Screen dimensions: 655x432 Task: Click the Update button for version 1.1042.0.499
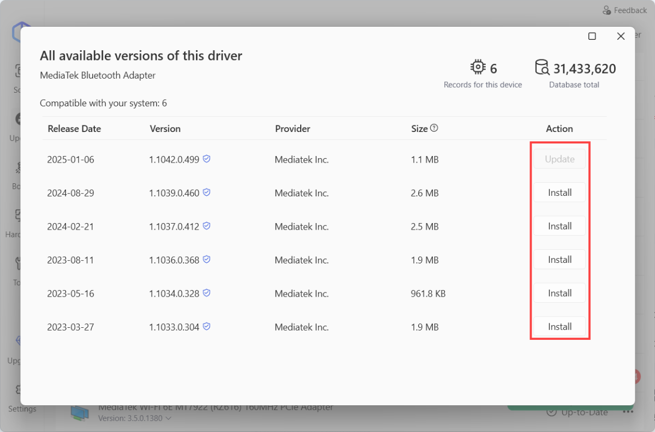click(559, 159)
